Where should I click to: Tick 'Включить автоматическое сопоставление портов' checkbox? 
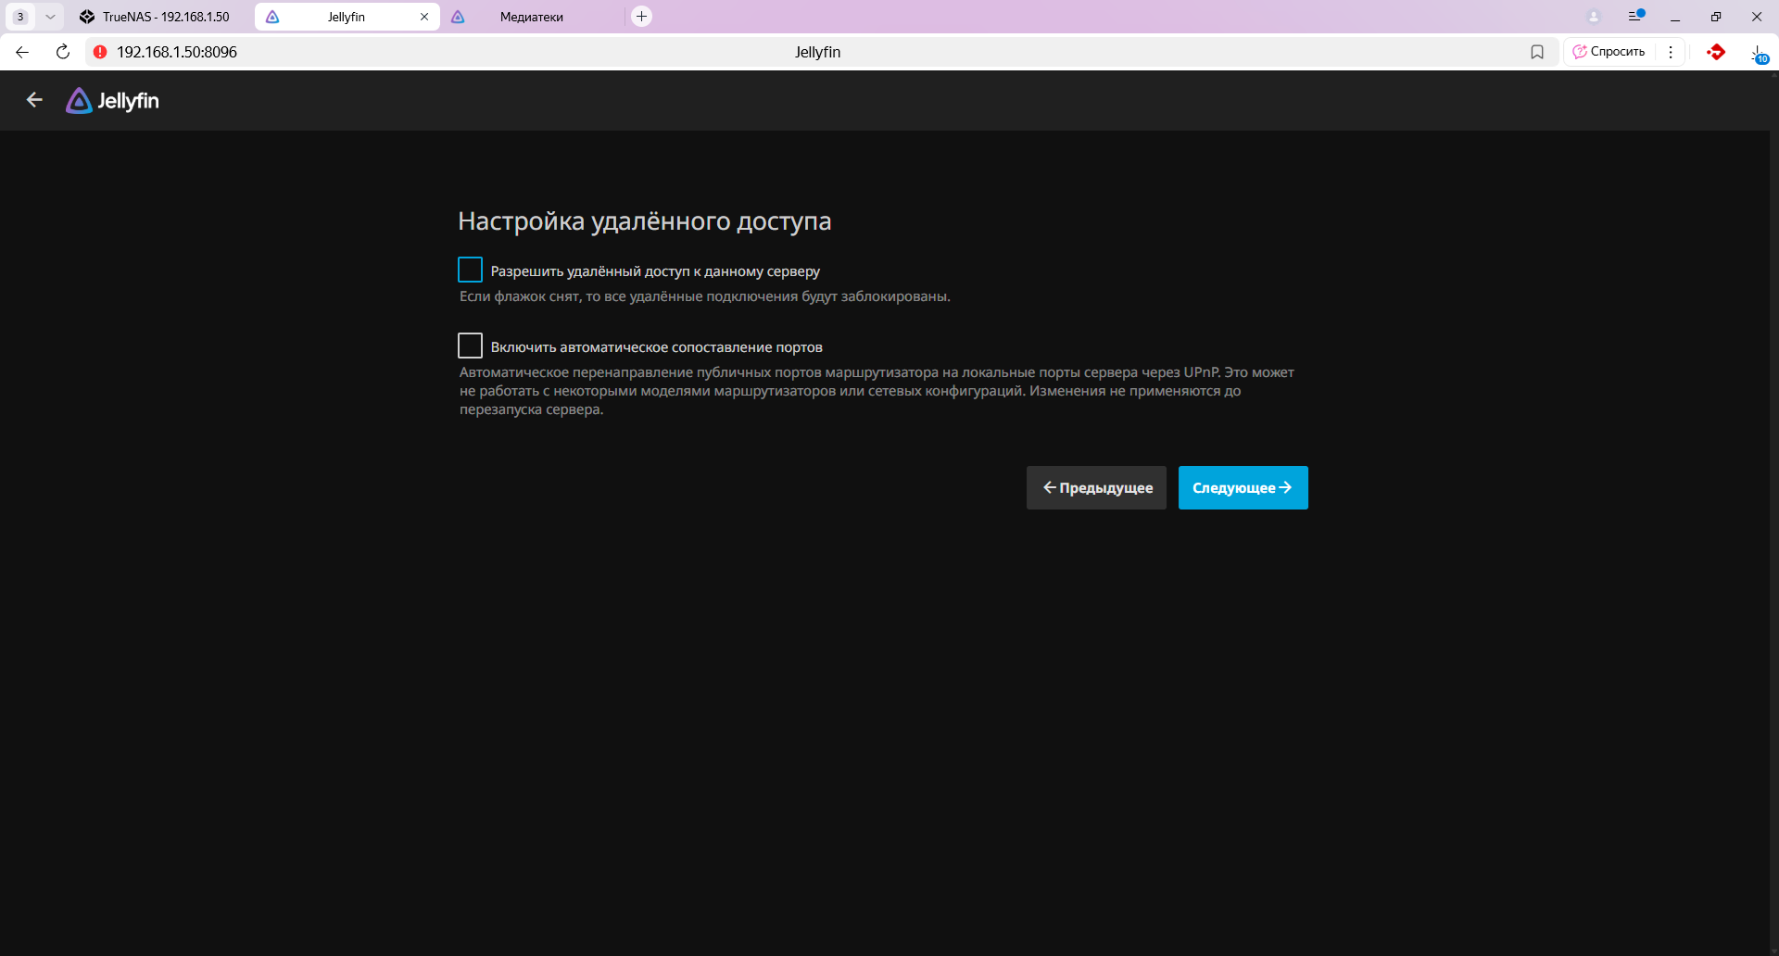coord(471,346)
